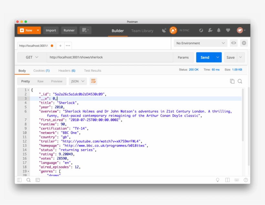Toggle line wrap in the response body

click(x=93, y=81)
